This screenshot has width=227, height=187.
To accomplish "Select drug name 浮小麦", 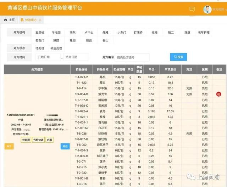I will click(103, 167).
